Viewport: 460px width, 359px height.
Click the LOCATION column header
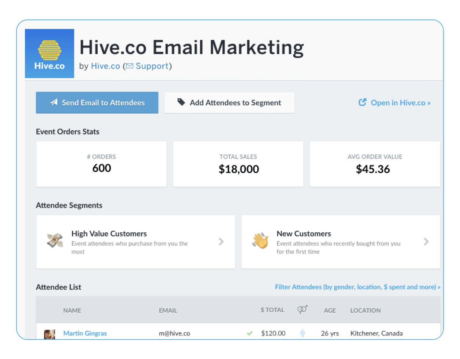click(x=366, y=311)
